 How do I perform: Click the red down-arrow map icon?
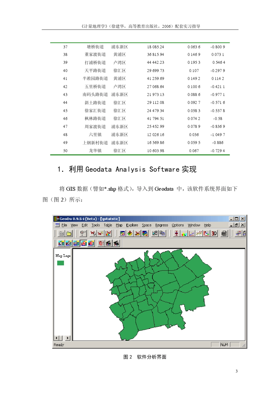[x=130, y=233]
